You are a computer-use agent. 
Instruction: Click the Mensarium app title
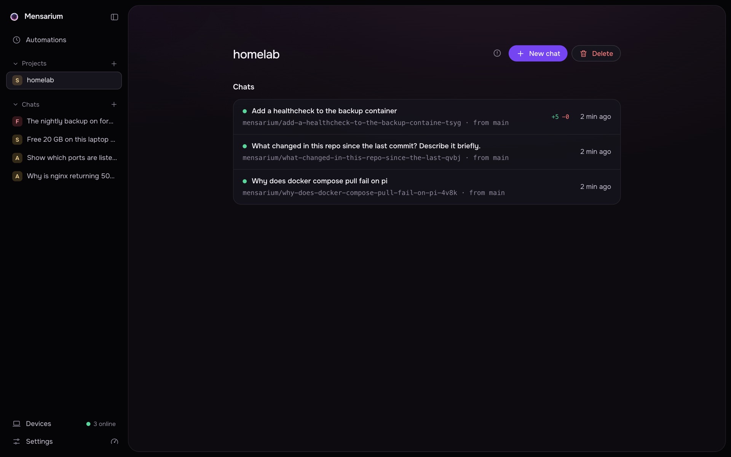coord(43,16)
